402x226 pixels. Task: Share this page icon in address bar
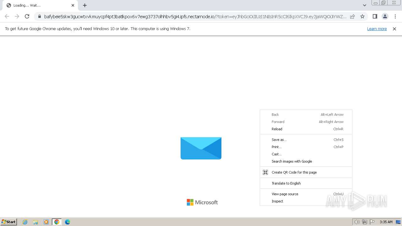click(352, 16)
